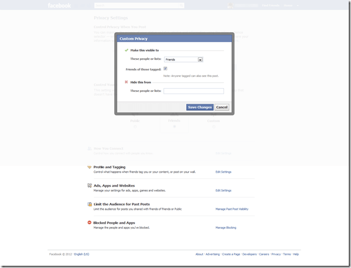Click the Hide this from input field
351x268 pixels.
coord(194,91)
